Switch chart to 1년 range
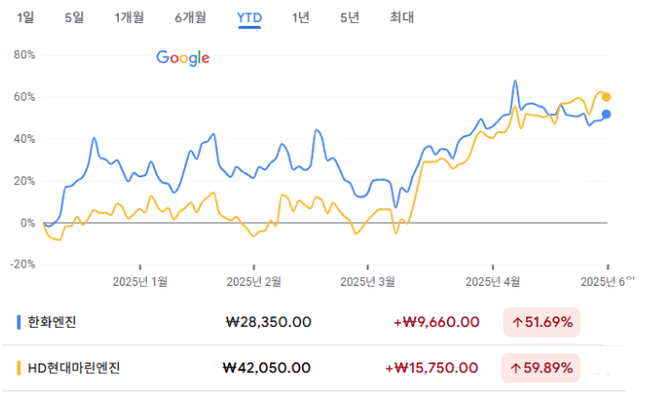 point(300,17)
